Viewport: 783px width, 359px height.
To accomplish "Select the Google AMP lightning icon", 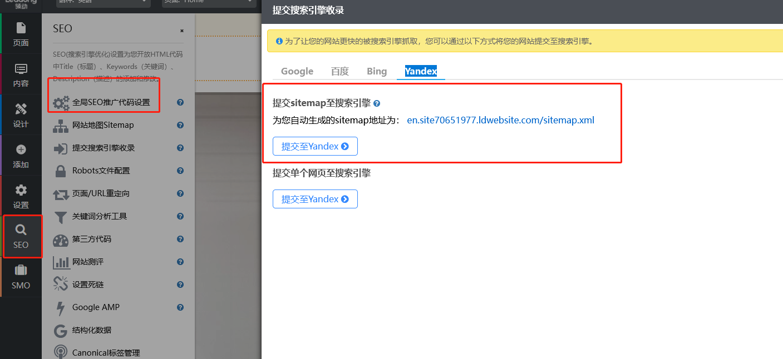I will pyautogui.click(x=60, y=307).
